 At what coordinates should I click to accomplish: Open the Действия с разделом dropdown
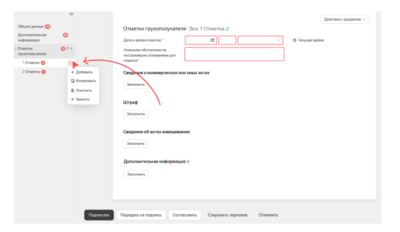click(345, 20)
